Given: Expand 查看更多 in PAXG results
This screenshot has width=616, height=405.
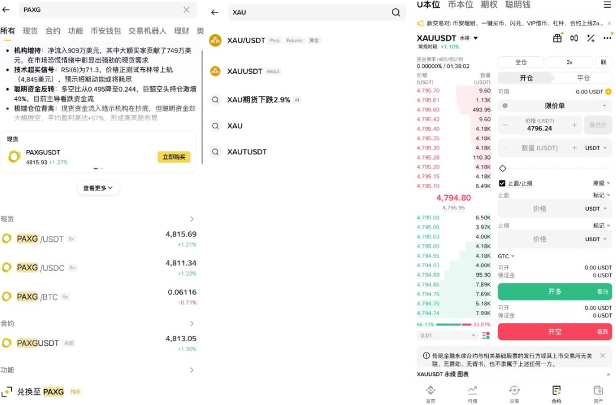Looking at the screenshot, I should 98,188.
